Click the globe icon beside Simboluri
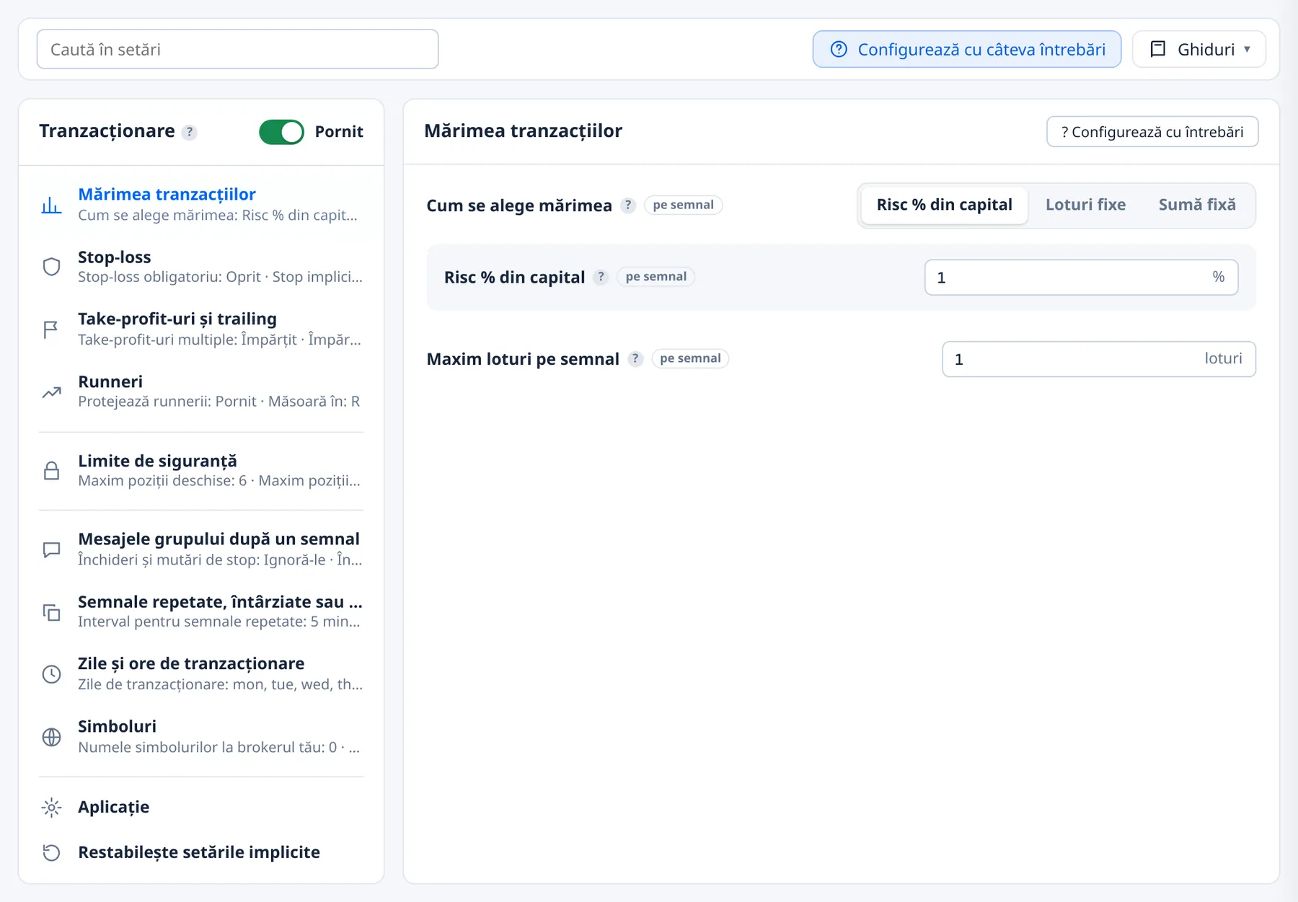1298x902 pixels. click(x=51, y=737)
